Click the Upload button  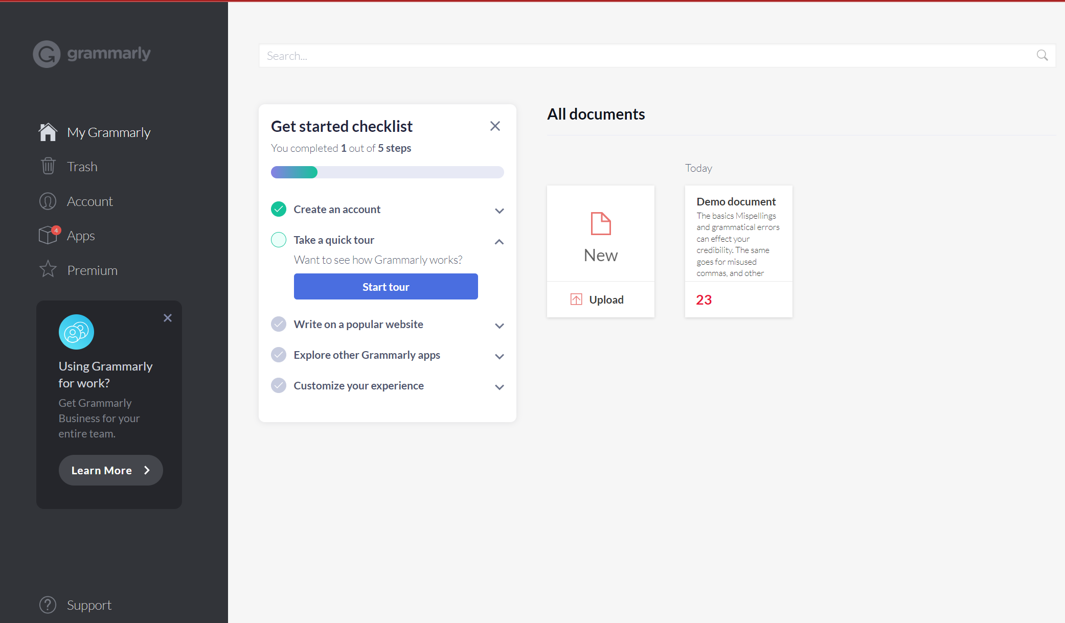point(601,299)
